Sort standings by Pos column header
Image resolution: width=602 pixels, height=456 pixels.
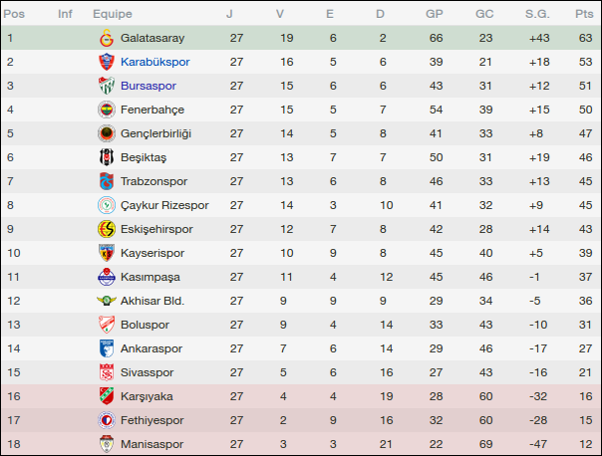[15, 14]
